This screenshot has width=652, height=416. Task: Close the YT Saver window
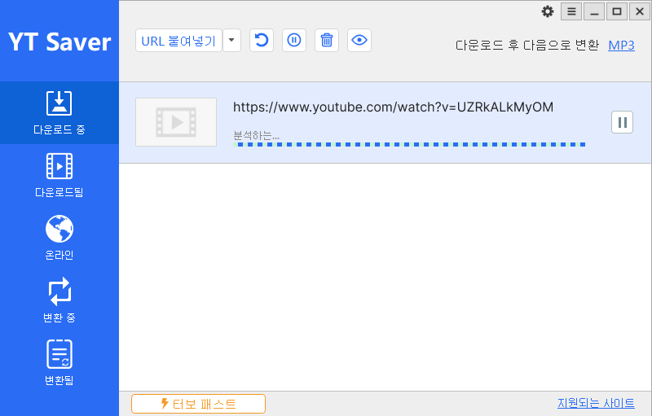[x=640, y=11]
